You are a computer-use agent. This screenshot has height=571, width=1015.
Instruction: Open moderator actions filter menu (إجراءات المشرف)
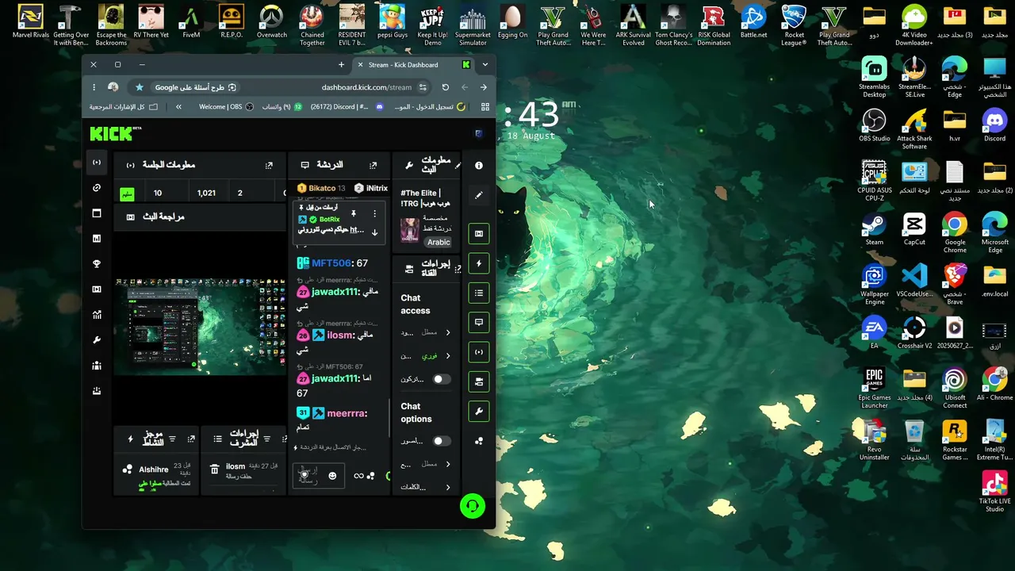click(x=266, y=439)
